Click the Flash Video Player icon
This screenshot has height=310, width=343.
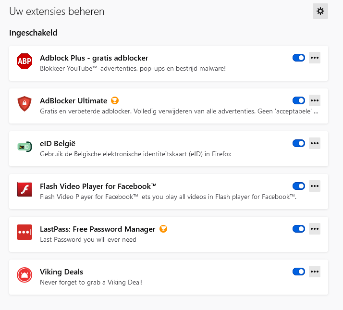(24, 189)
